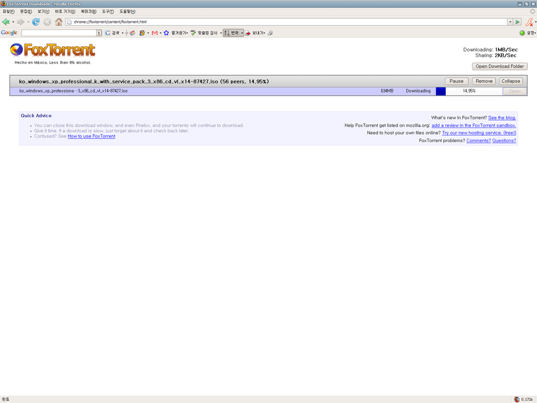Click the highlighter pen icon
Screen dimensions: 537x403
(x=271, y=33)
